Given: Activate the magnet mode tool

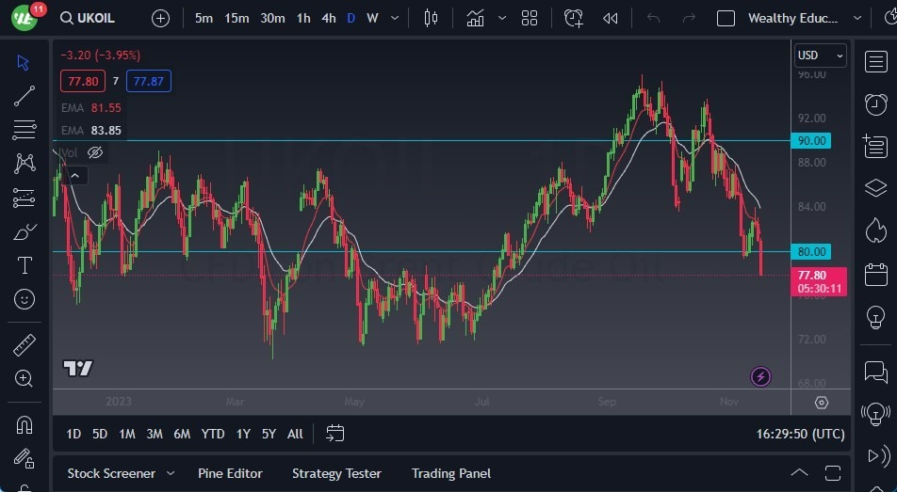Looking at the screenshot, I should click(24, 425).
